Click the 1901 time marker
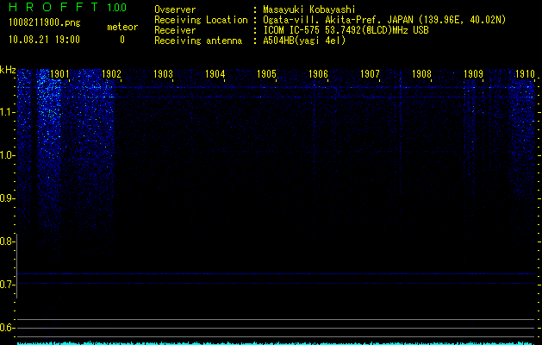This screenshot has width=542, height=345. (59, 73)
